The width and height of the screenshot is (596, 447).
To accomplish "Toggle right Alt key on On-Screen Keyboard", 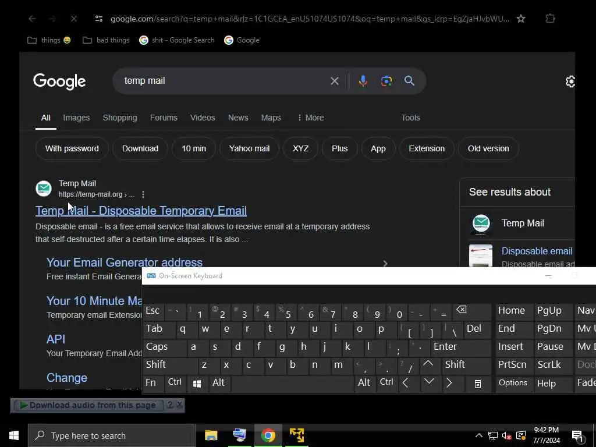I will 364,383.
